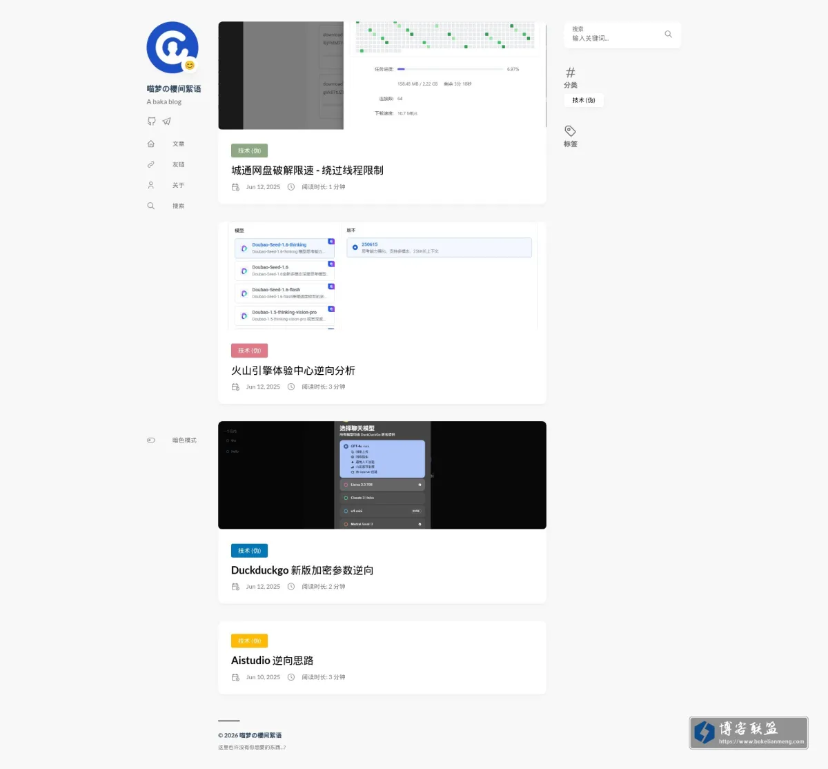Click clock icon of the Duckduckgo post
Image resolution: width=828 pixels, height=769 pixels.
(291, 587)
